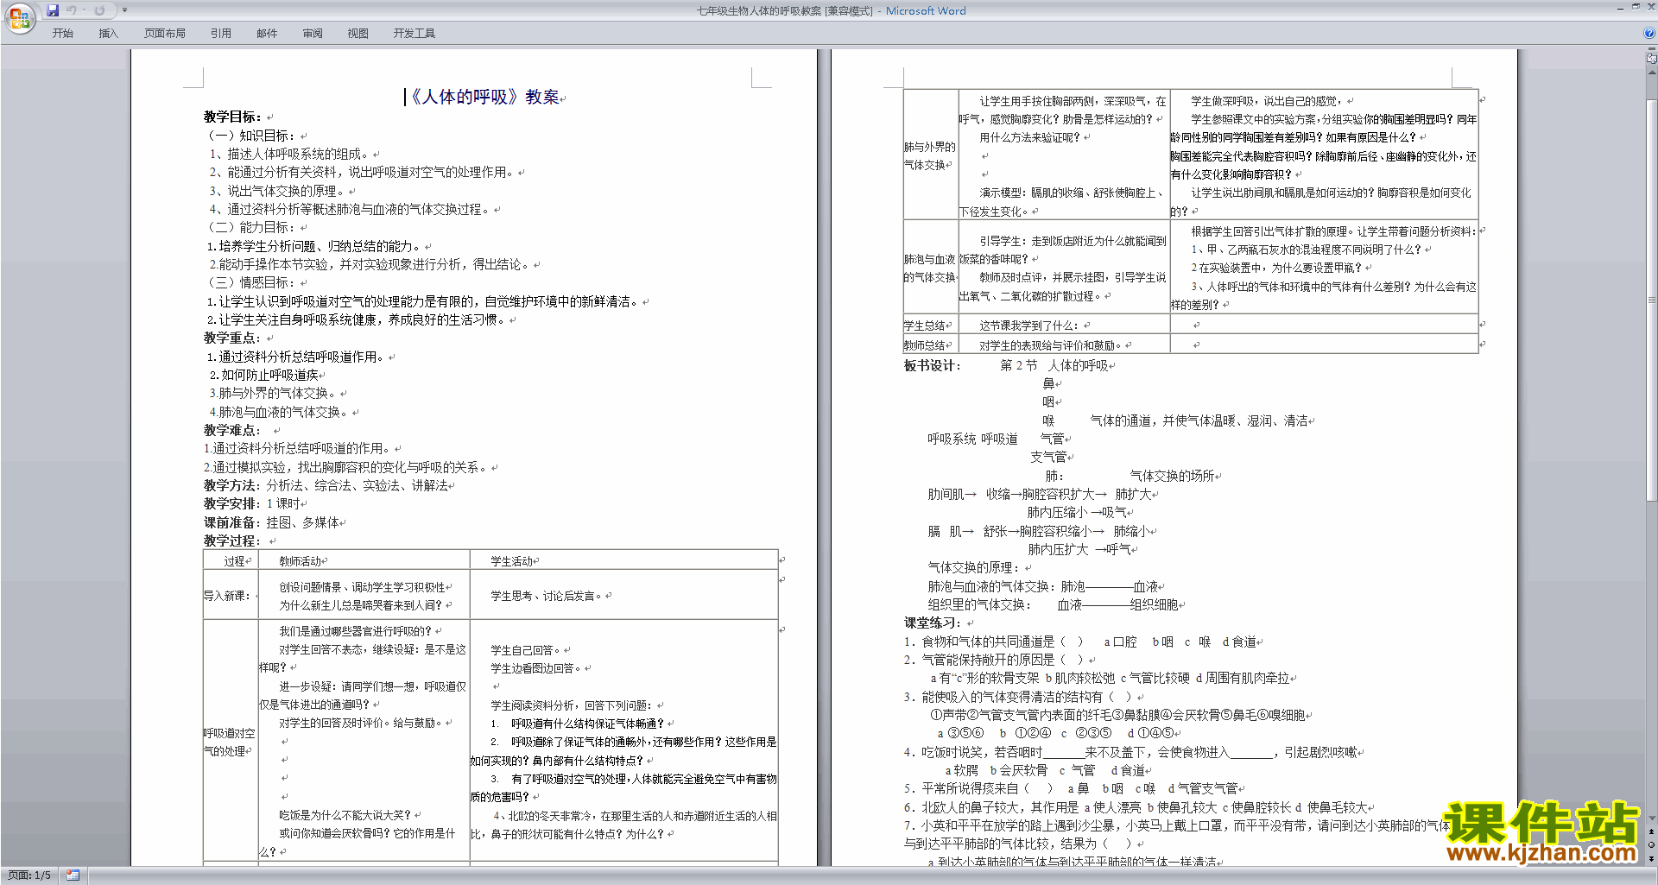This screenshot has width=1658, height=885.
Task: Click the vertical scrollbar up arrow
Action: (1652, 71)
